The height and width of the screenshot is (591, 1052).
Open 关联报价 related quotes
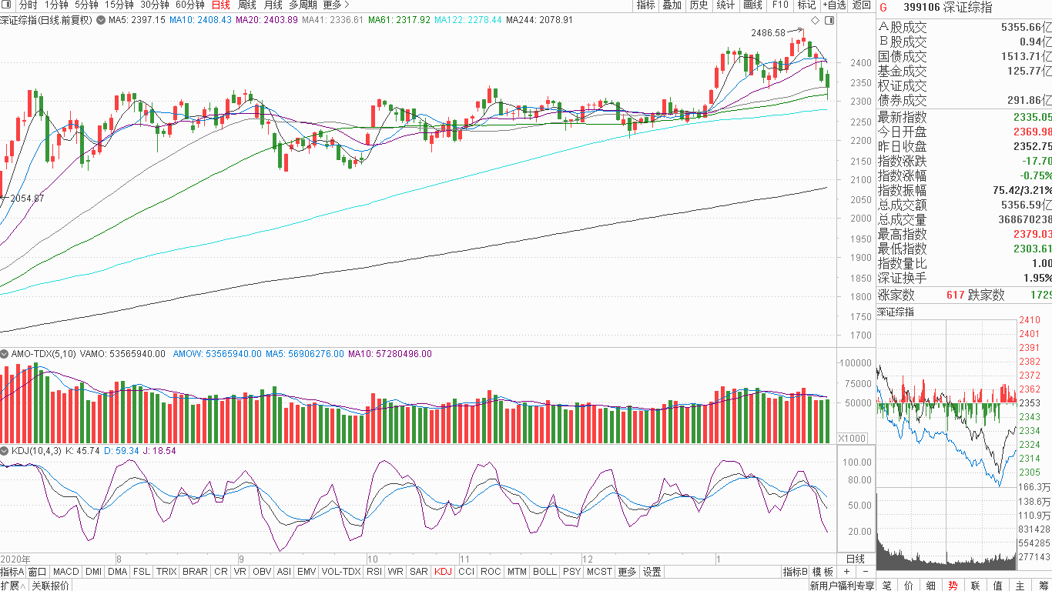pyautogui.click(x=50, y=586)
